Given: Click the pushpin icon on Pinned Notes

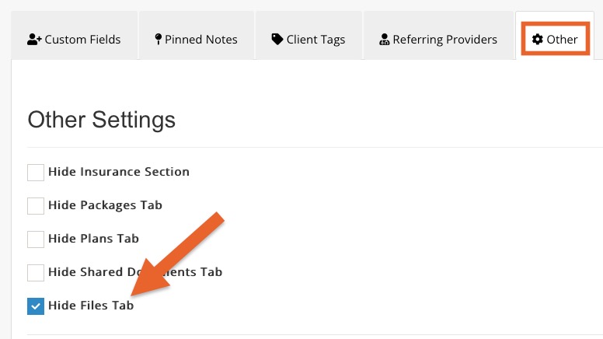Looking at the screenshot, I should (158, 39).
